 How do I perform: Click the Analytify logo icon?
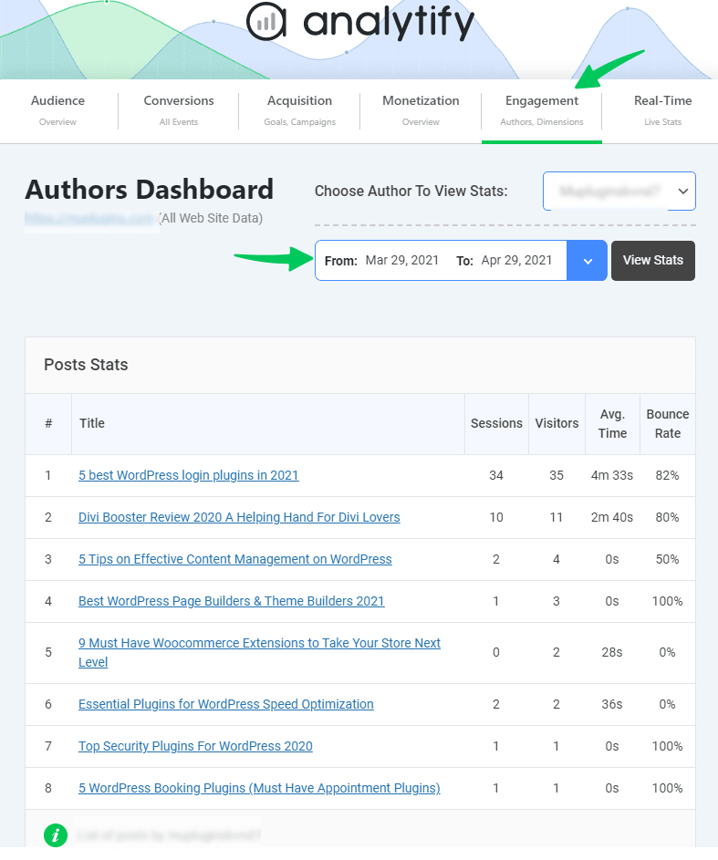[x=266, y=21]
